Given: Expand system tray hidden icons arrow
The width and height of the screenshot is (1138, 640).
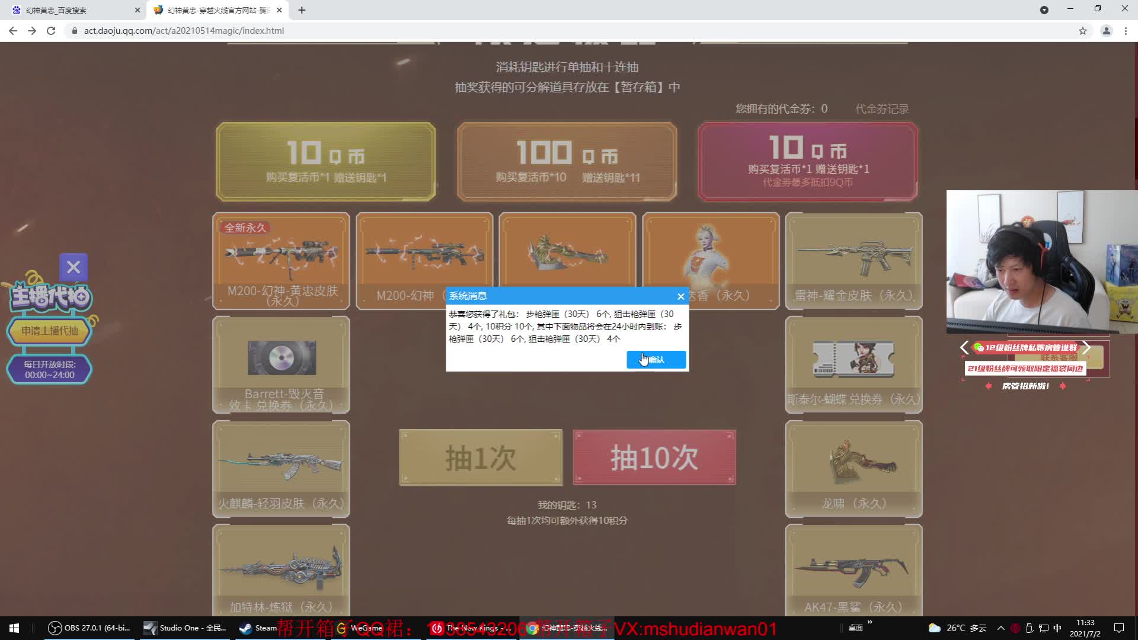Looking at the screenshot, I should (1001, 628).
